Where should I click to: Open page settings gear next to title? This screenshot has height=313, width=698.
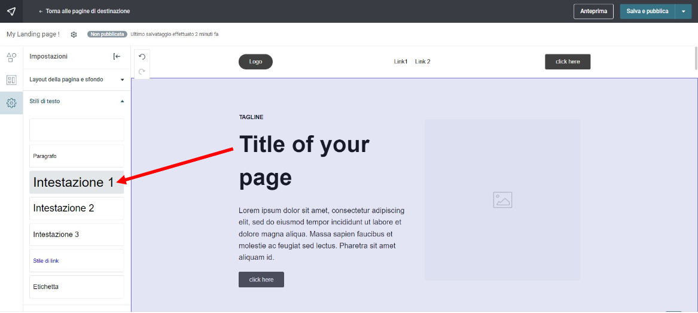click(x=74, y=34)
